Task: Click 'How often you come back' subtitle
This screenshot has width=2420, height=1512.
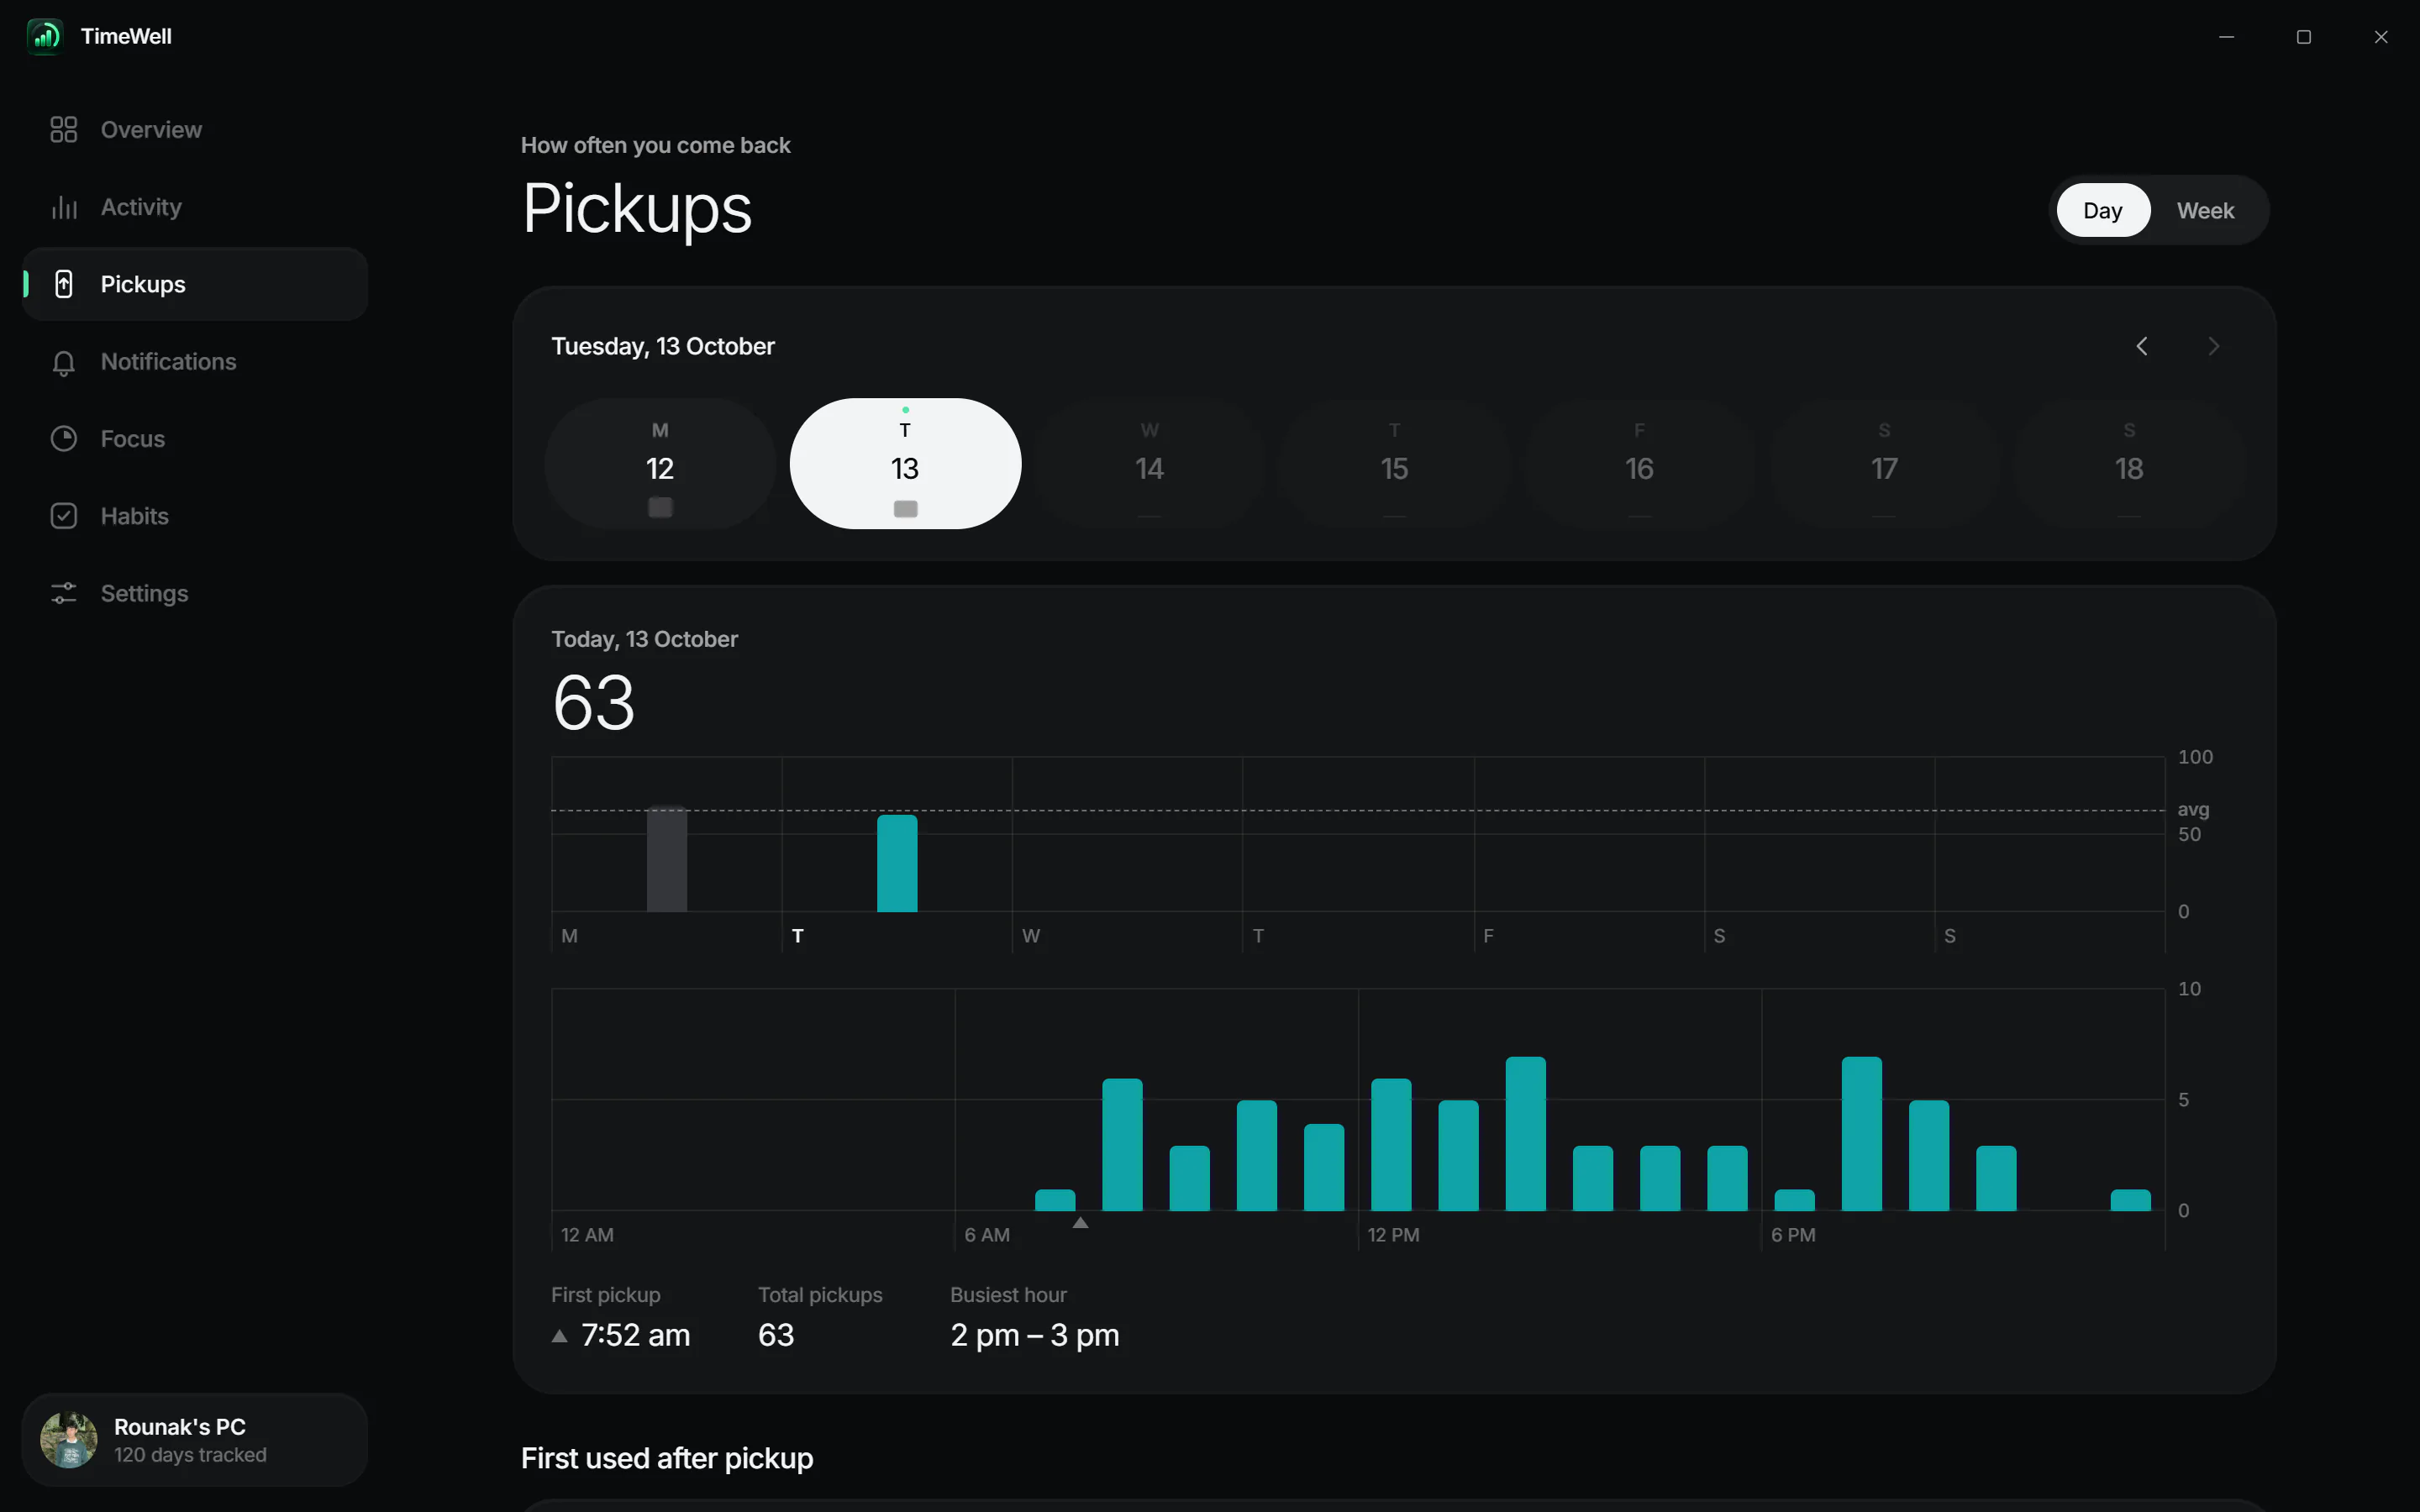Action: [655, 145]
